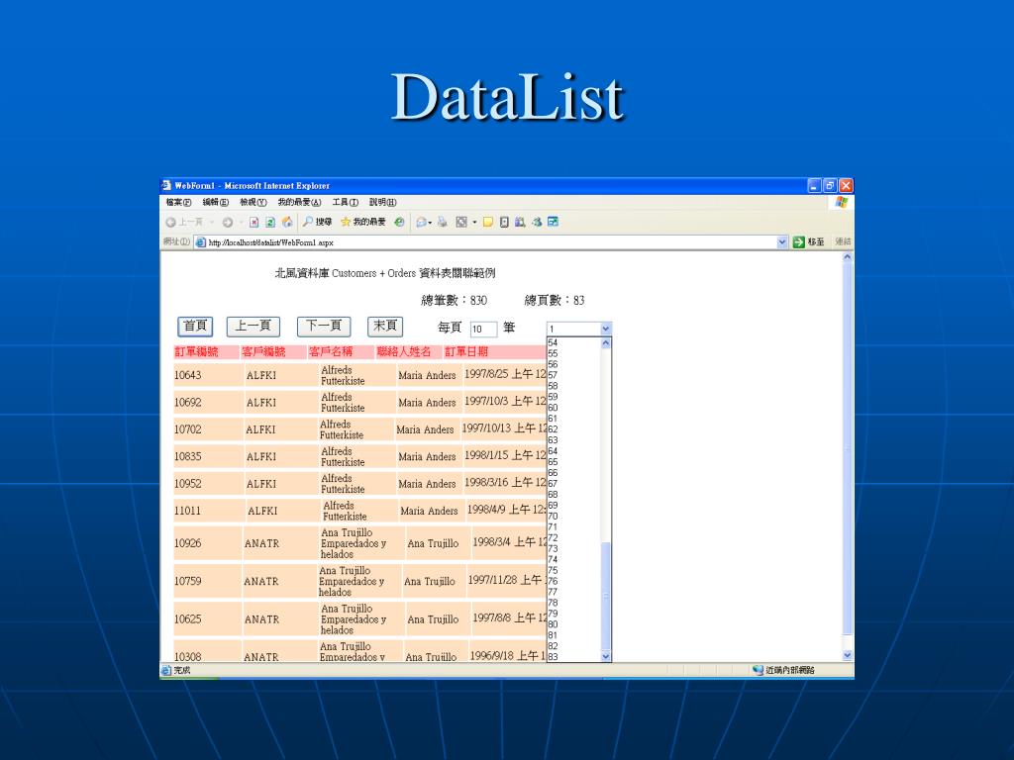Image resolution: width=1014 pixels, height=760 pixels.
Task: Click the Windows flag logo
Action: click(842, 202)
